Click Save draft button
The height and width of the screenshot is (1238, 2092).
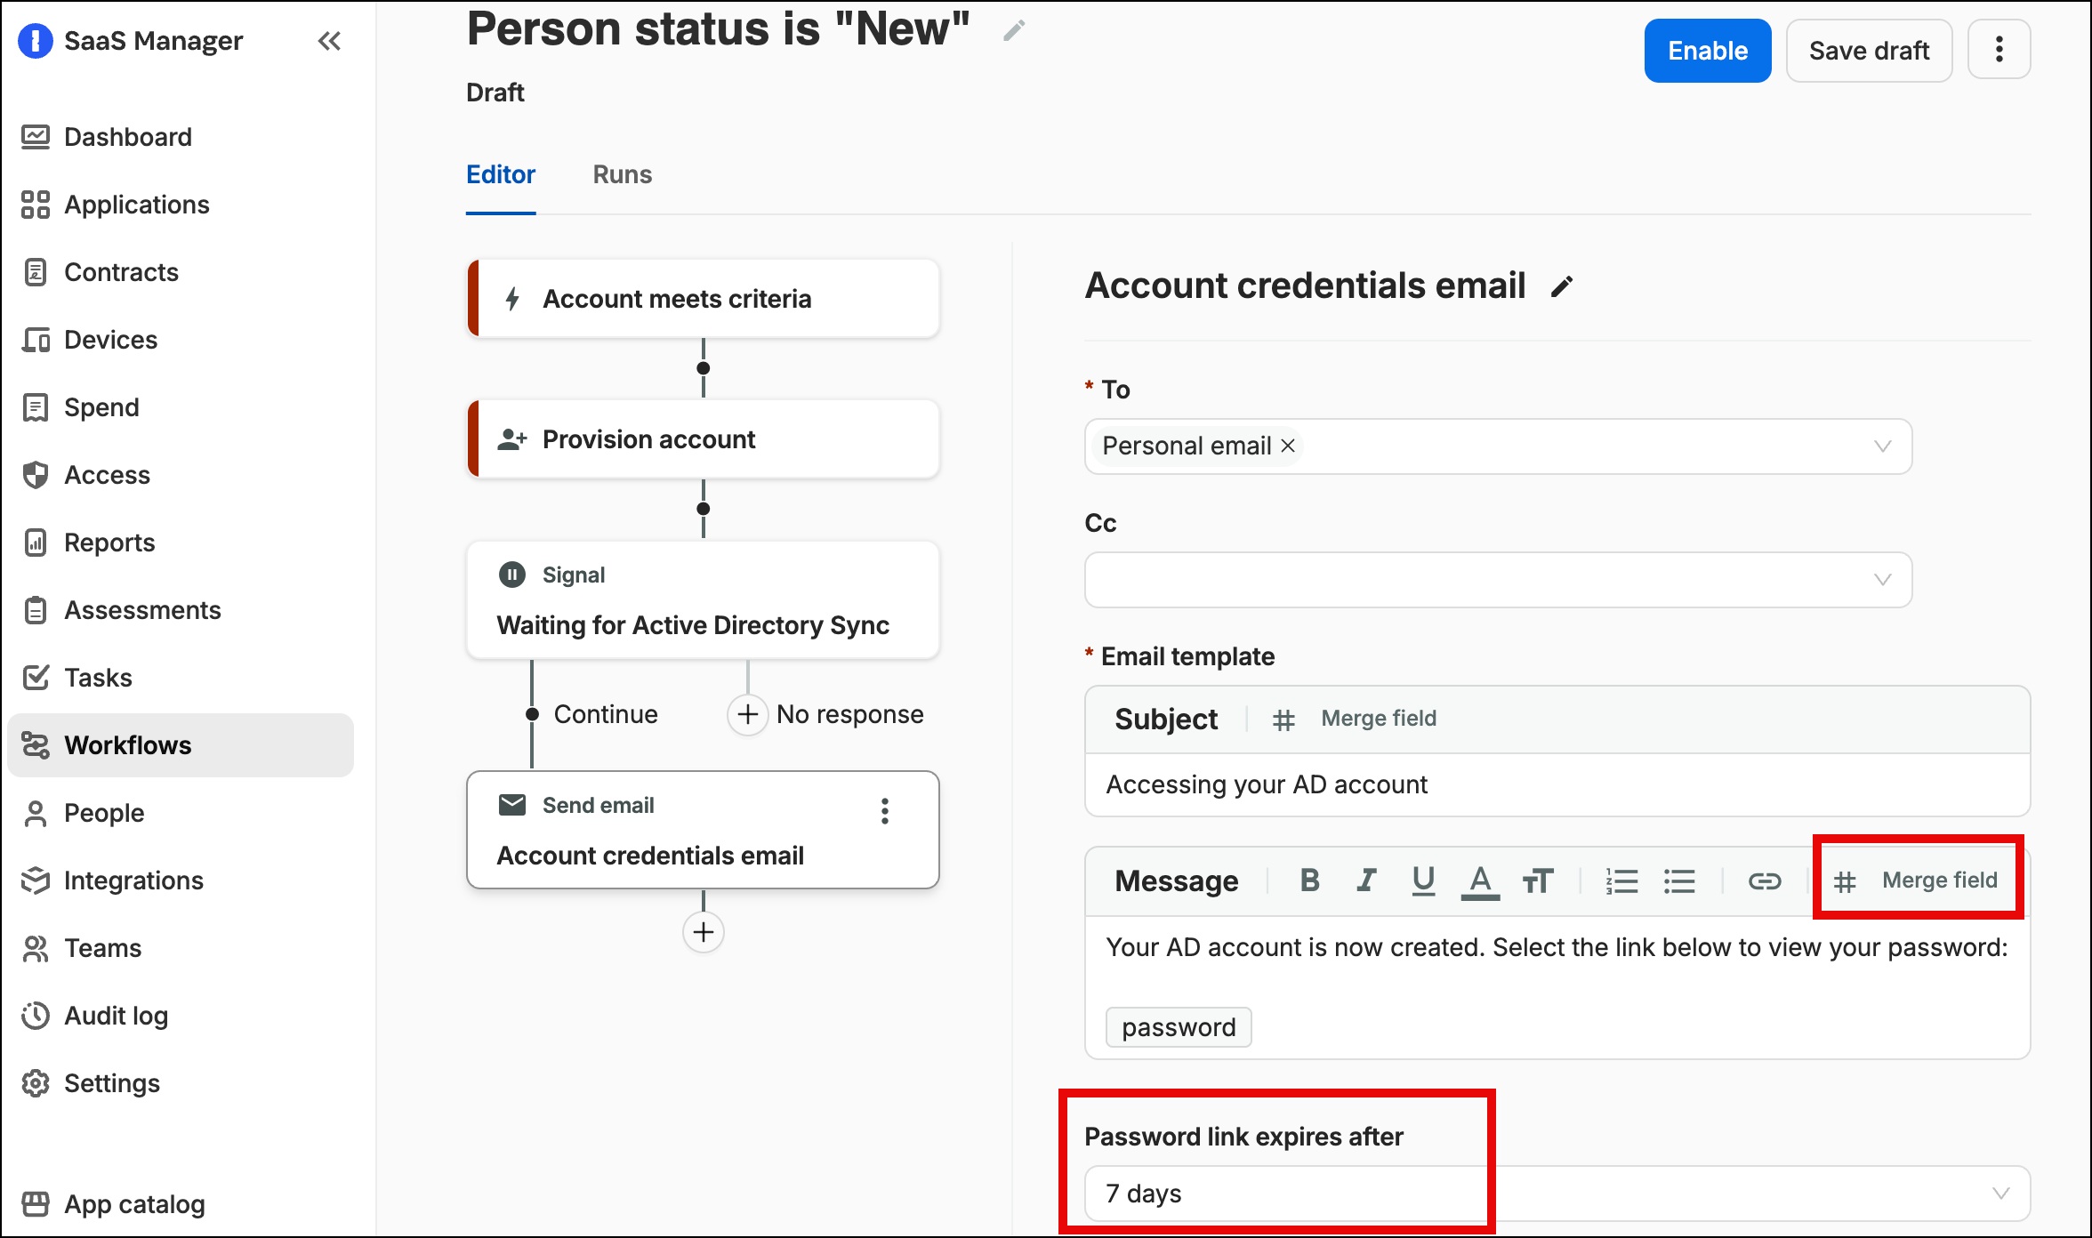coord(1869,51)
